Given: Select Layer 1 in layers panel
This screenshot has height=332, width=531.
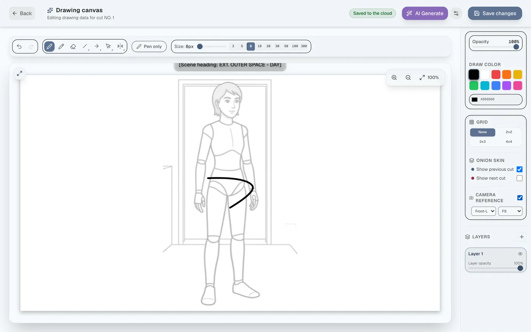Looking at the screenshot, I should [495, 260].
